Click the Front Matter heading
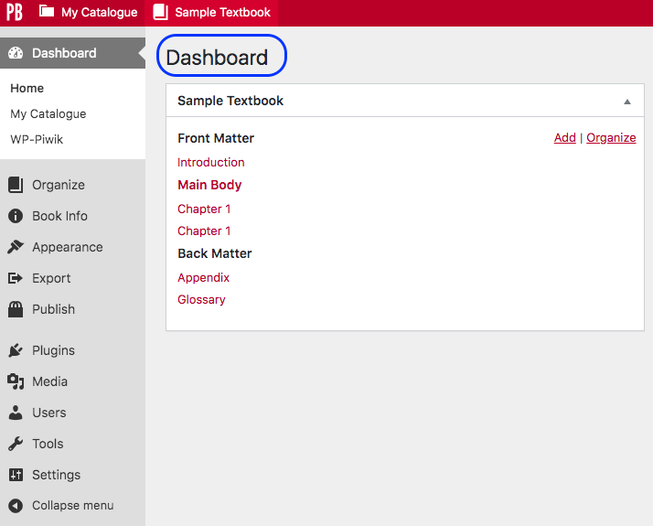 [x=216, y=138]
